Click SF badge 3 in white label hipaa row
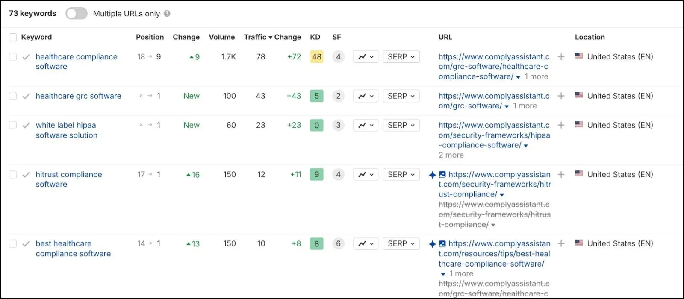The width and height of the screenshot is (684, 299). [x=338, y=125]
